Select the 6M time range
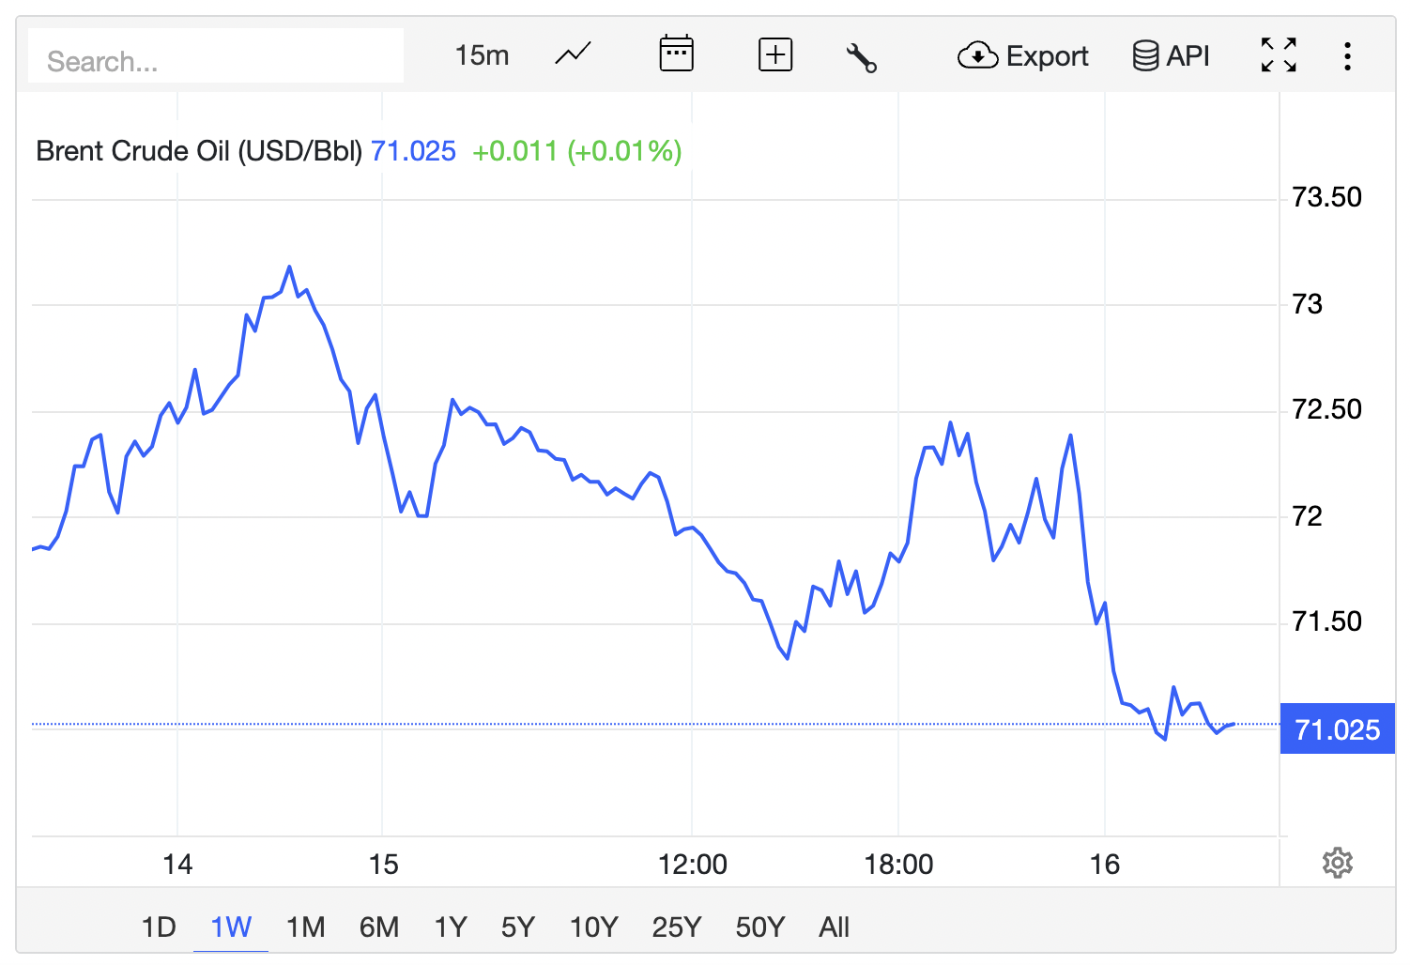The image size is (1410, 965). click(x=379, y=927)
